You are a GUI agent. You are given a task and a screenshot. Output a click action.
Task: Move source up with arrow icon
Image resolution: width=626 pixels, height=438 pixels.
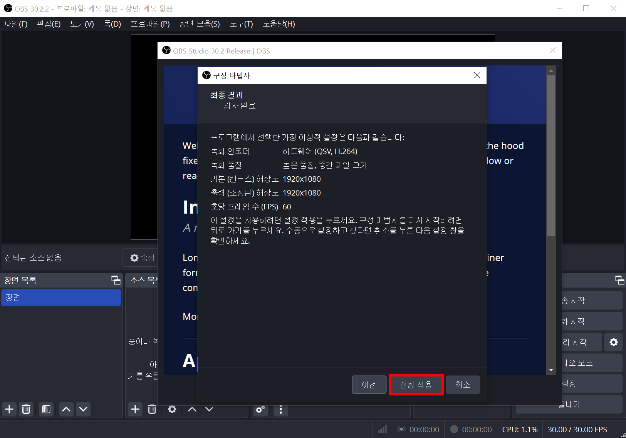pyautogui.click(x=192, y=409)
